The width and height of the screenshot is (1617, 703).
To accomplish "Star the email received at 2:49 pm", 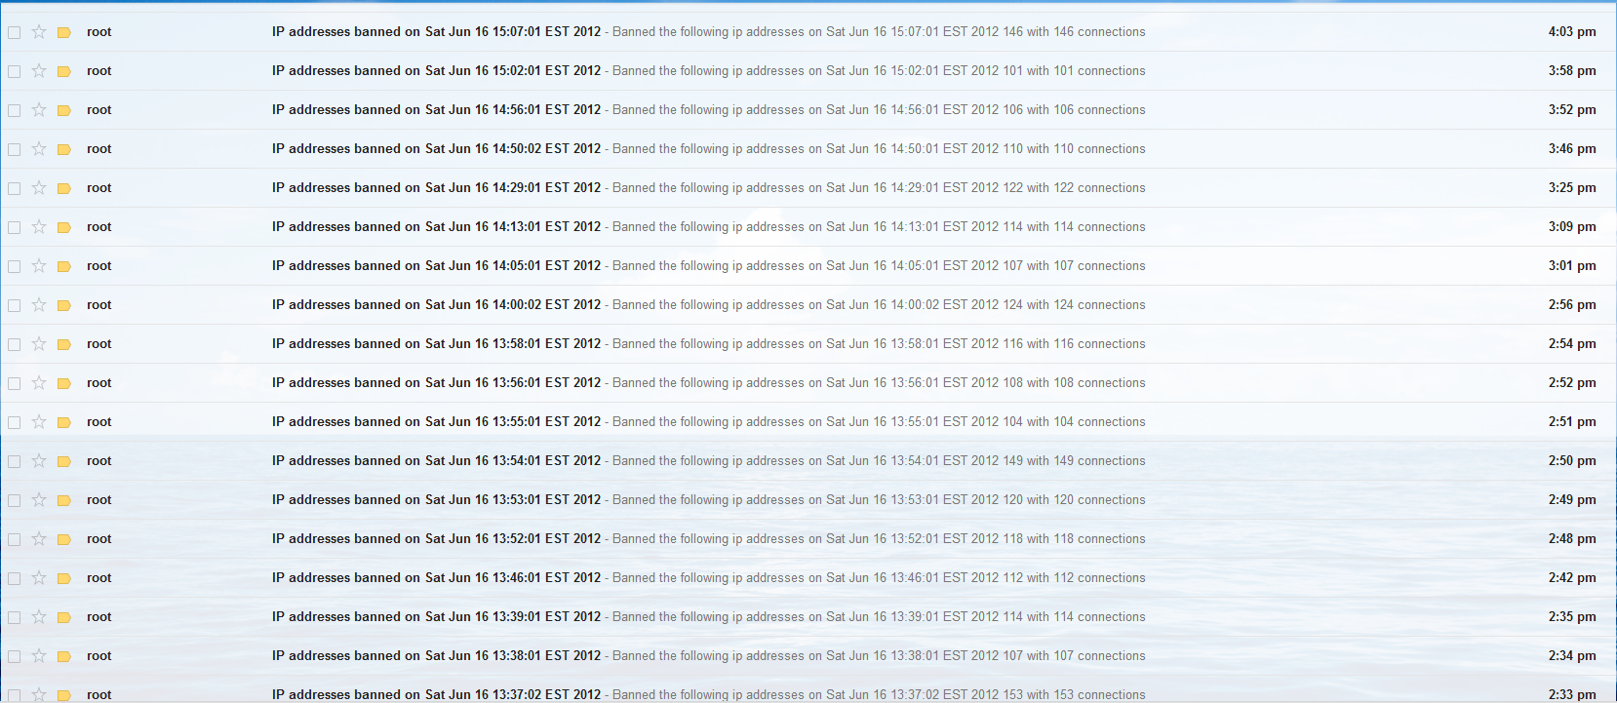I will tap(39, 500).
